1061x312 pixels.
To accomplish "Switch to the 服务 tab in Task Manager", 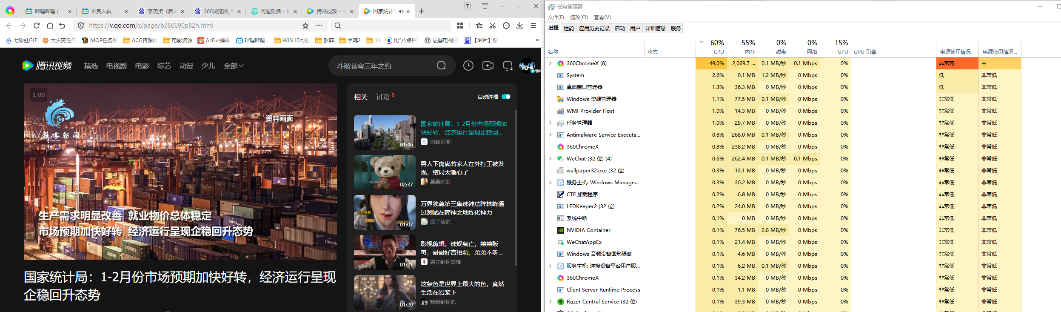I will [x=676, y=28].
